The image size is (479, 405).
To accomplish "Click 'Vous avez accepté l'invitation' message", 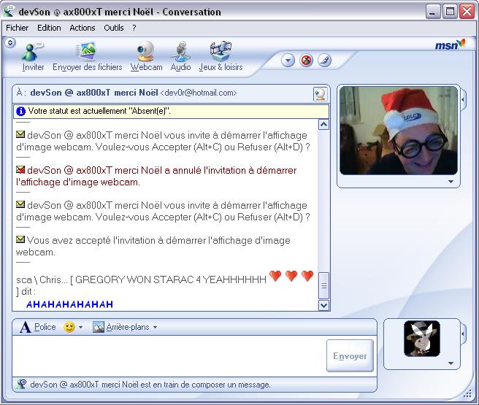I will coord(153,247).
